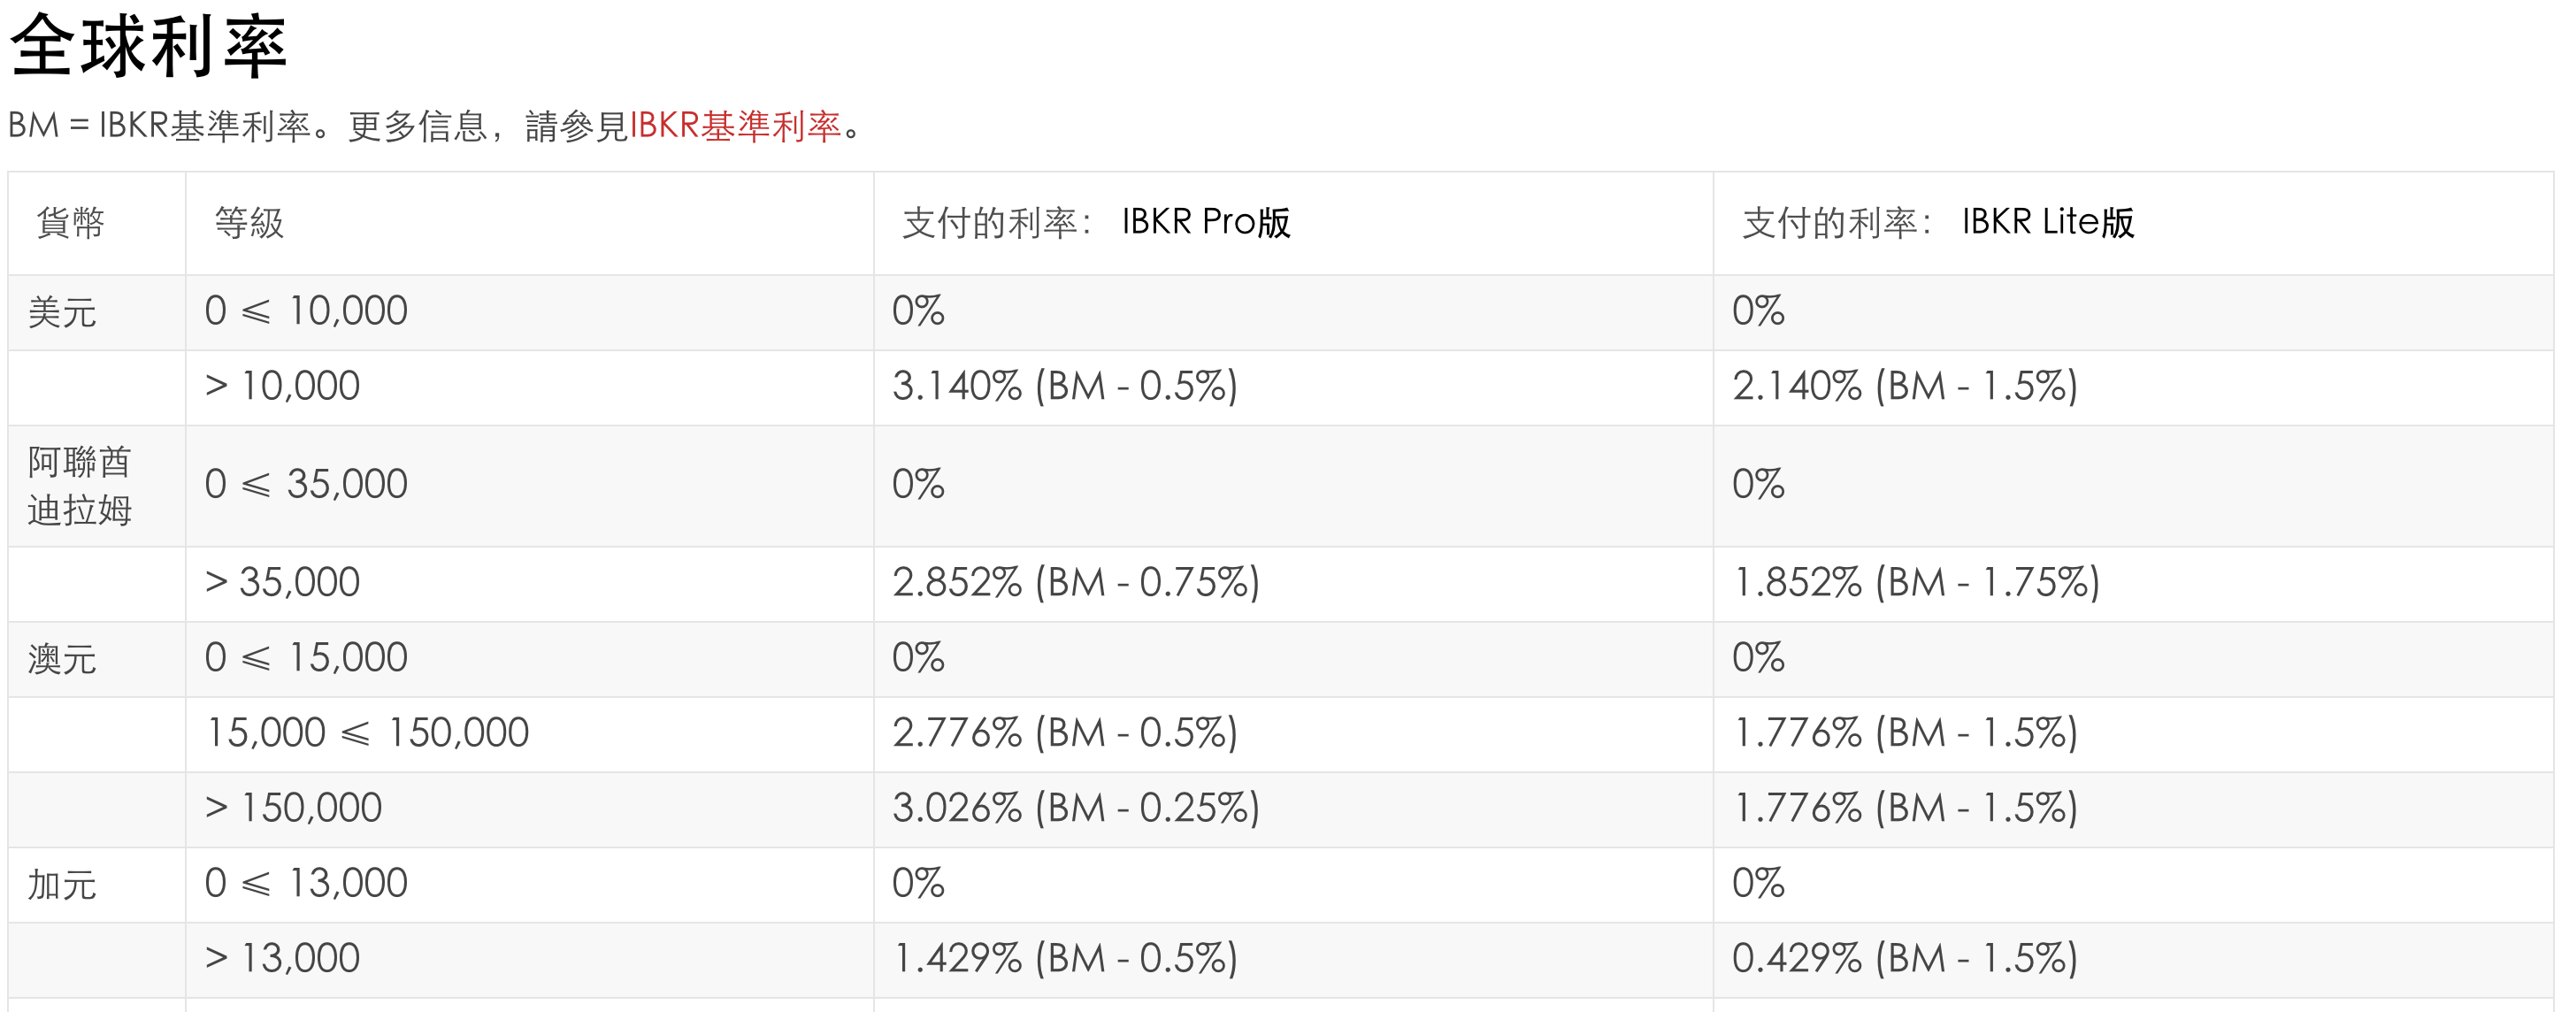Click the 2.776% (BM - 0.5%) rate cell

1064,734
